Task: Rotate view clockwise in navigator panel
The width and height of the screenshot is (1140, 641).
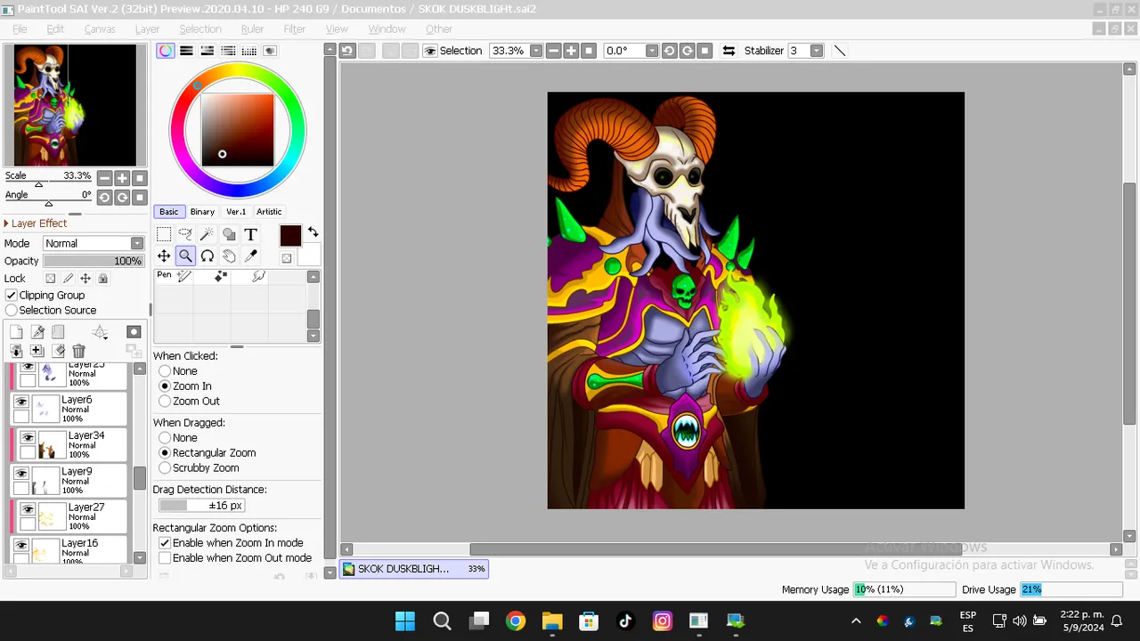Action: 122,198
